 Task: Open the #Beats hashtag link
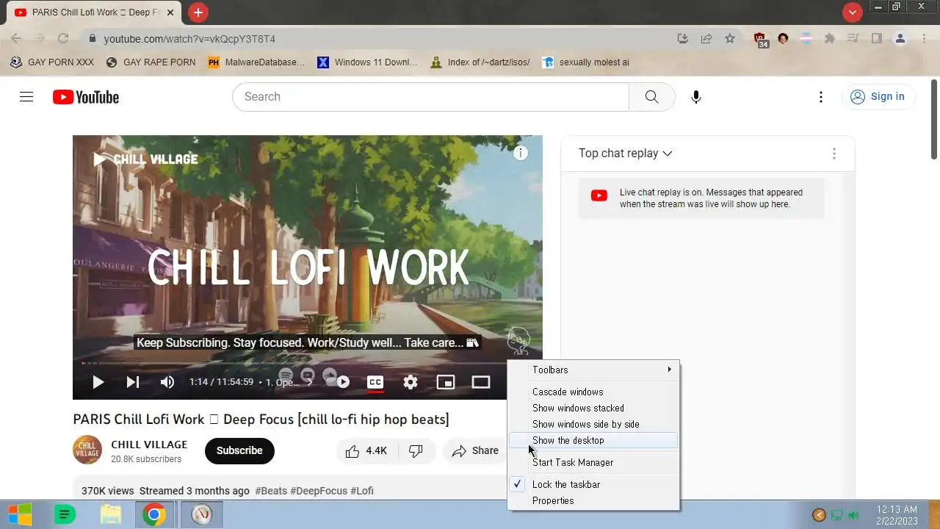click(271, 491)
